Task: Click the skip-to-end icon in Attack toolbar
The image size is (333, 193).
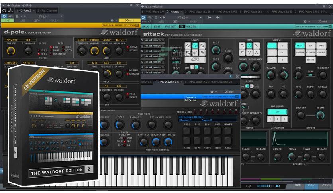Action: click(x=218, y=18)
